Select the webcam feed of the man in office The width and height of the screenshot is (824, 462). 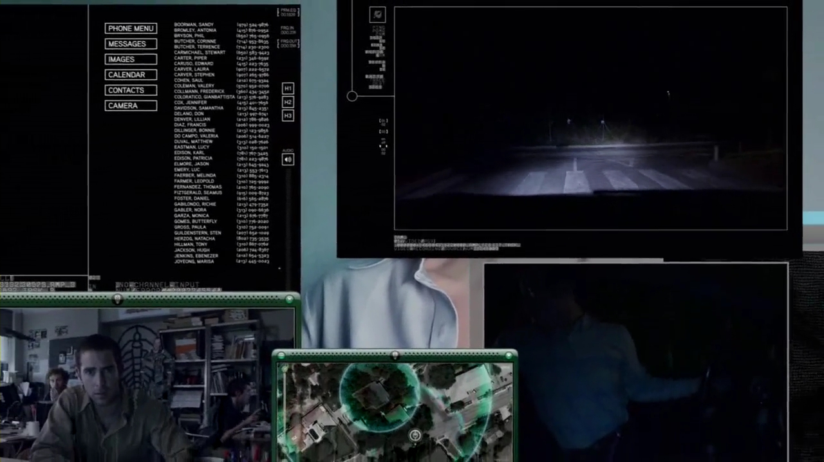pos(147,385)
